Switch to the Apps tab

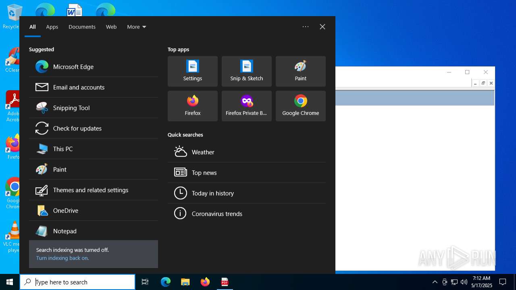pyautogui.click(x=52, y=27)
